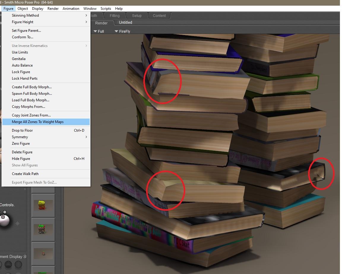Image resolution: width=342 pixels, height=274 pixels.
Task: Choose Delete Figure
Action: coord(46,152)
